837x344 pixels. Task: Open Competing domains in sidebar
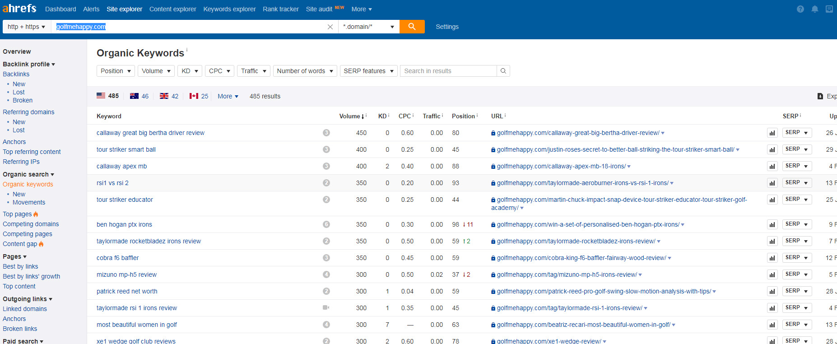pos(31,224)
